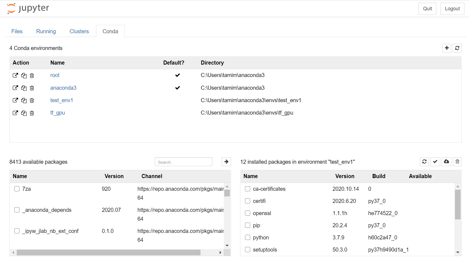Image resolution: width=469 pixels, height=261 pixels.
Task: Export the root environment
Action: [15, 75]
